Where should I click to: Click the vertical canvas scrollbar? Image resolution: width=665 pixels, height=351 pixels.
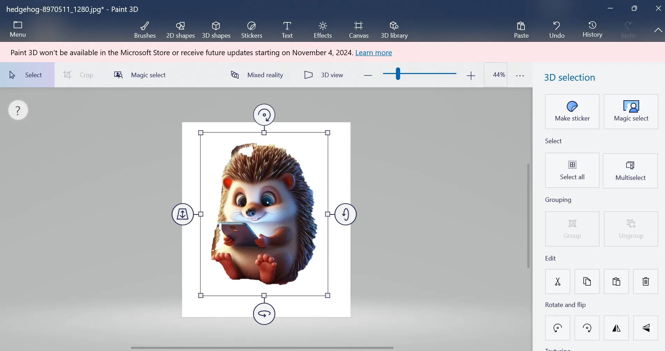(528, 216)
